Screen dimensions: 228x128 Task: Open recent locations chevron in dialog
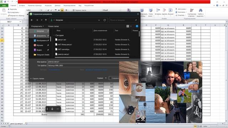42,20
